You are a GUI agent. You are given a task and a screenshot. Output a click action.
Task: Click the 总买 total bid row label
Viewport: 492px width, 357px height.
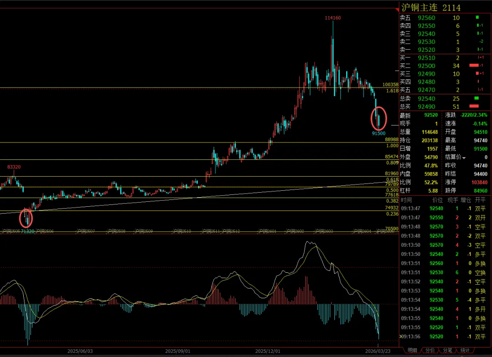coord(405,107)
